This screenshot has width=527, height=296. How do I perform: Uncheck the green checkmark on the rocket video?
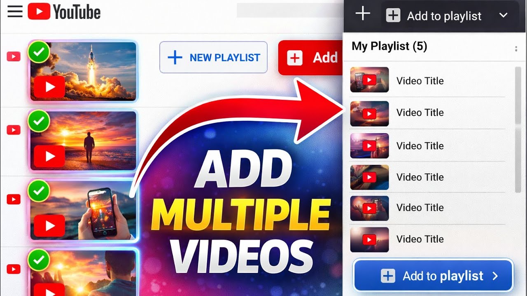tap(39, 52)
